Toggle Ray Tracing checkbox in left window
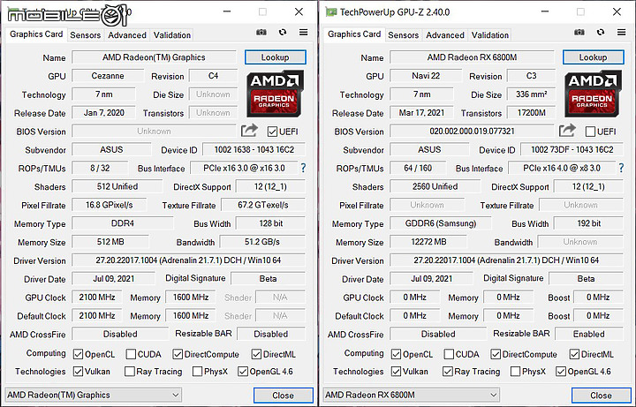The height and width of the screenshot is (407, 636). pyautogui.click(x=130, y=372)
